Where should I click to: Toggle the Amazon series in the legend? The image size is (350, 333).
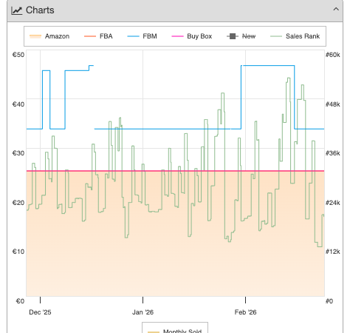[x=49, y=36]
